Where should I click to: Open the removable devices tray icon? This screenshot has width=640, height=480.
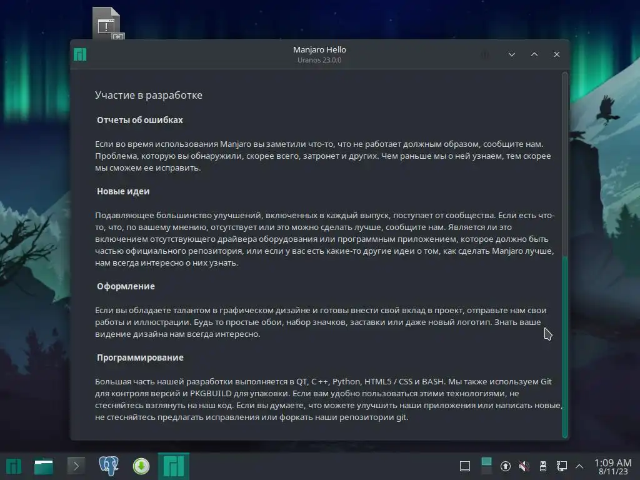coord(543,466)
